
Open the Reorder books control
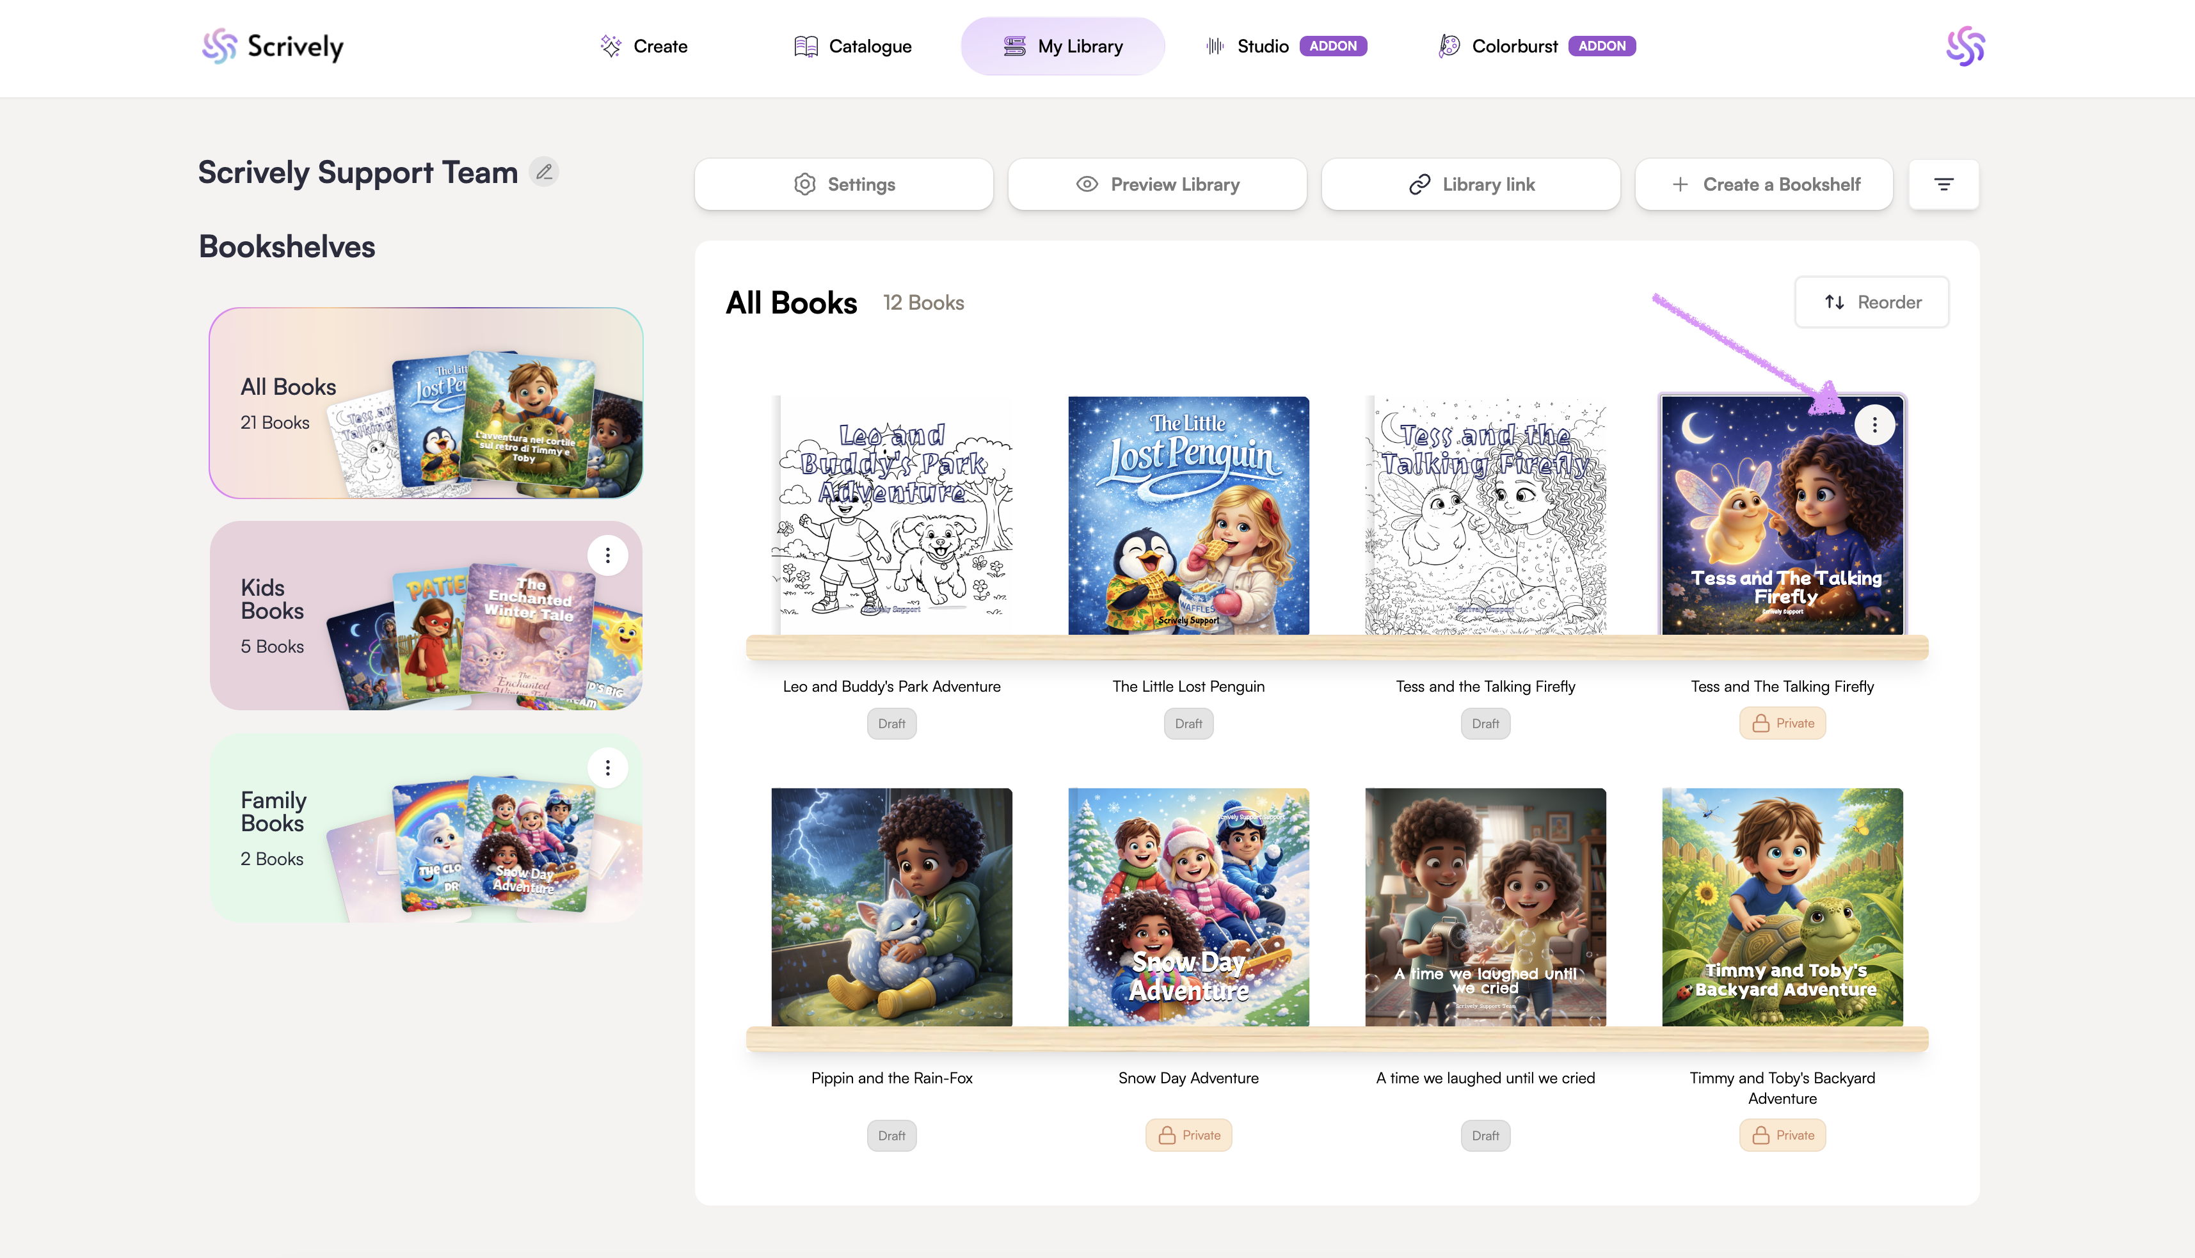(1871, 303)
